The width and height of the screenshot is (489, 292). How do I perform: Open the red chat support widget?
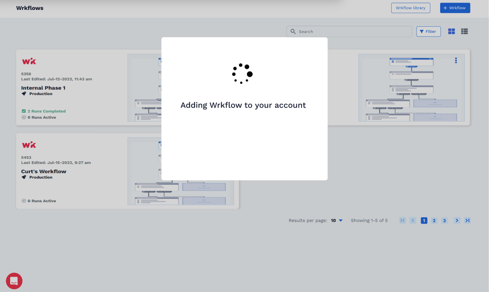pos(14,281)
